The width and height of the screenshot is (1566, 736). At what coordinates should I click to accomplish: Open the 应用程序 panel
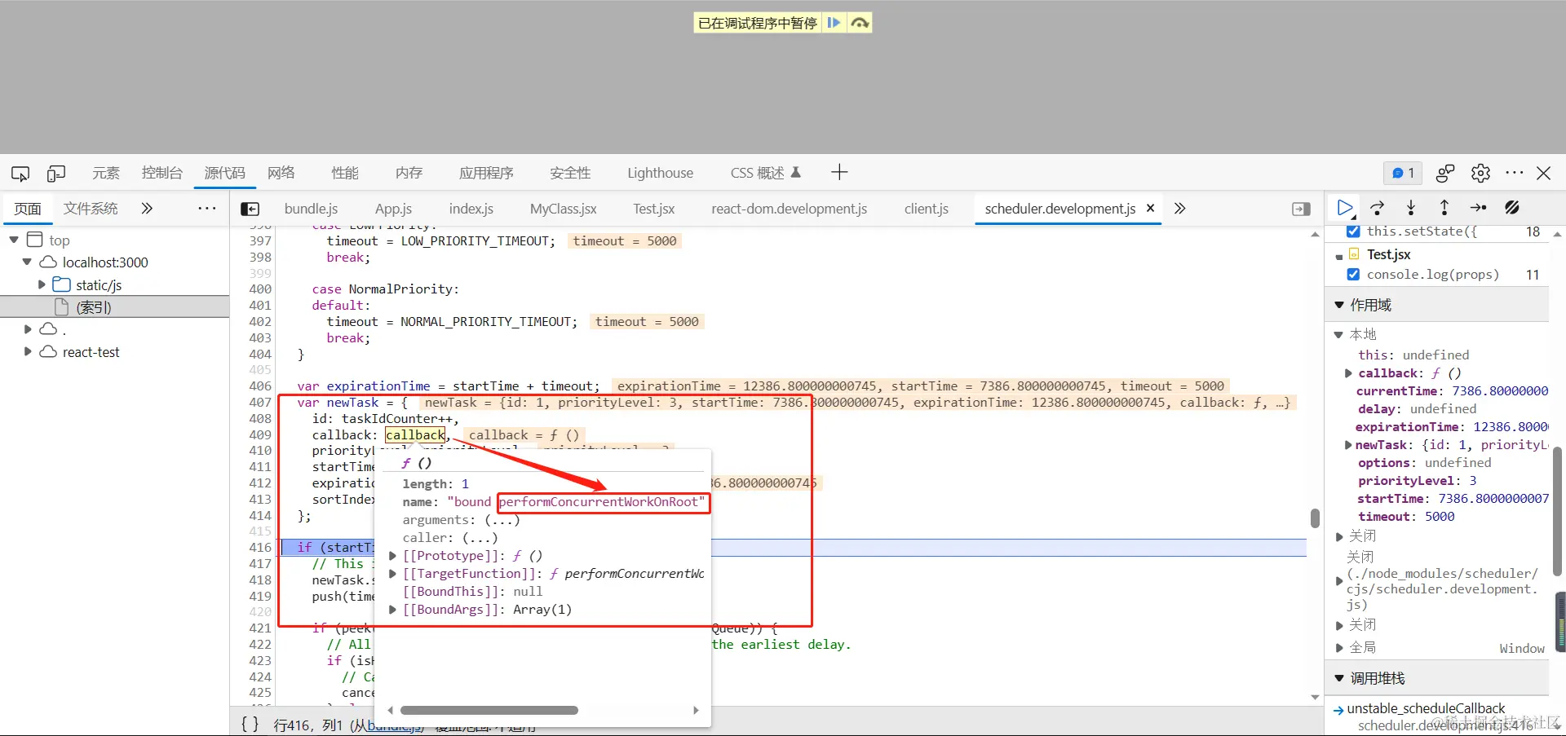486,173
